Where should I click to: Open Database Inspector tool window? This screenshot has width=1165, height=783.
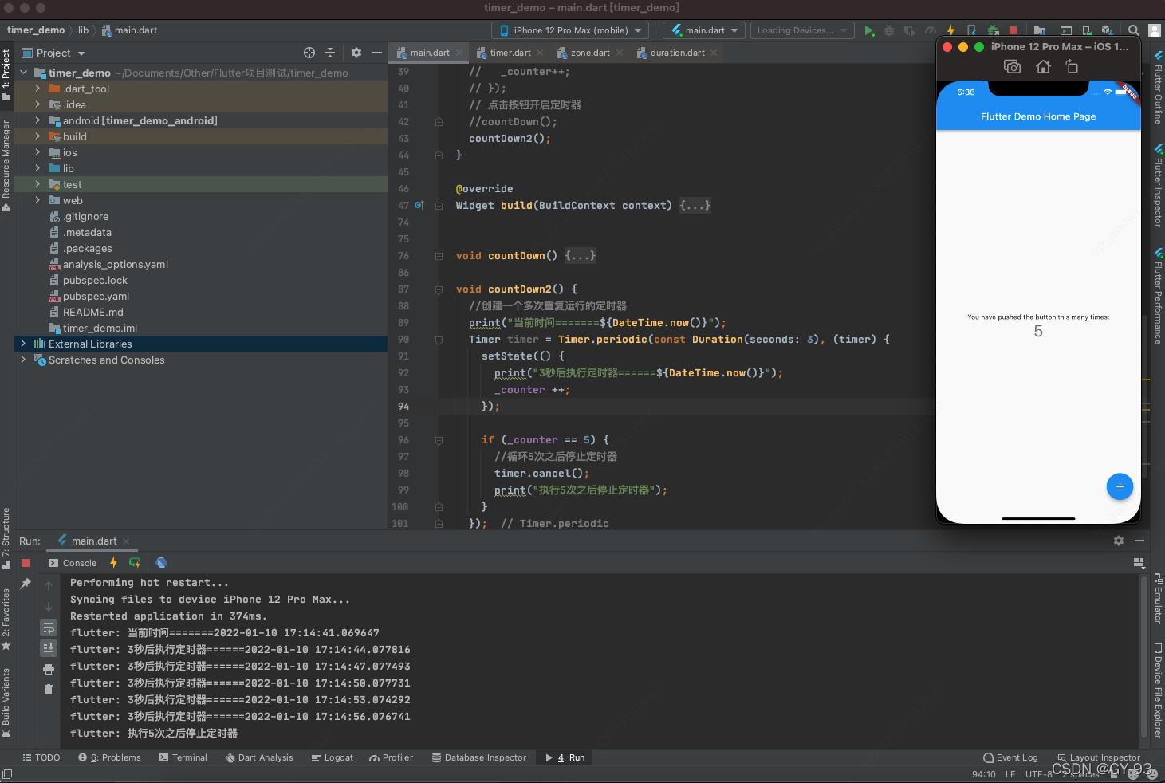(479, 757)
